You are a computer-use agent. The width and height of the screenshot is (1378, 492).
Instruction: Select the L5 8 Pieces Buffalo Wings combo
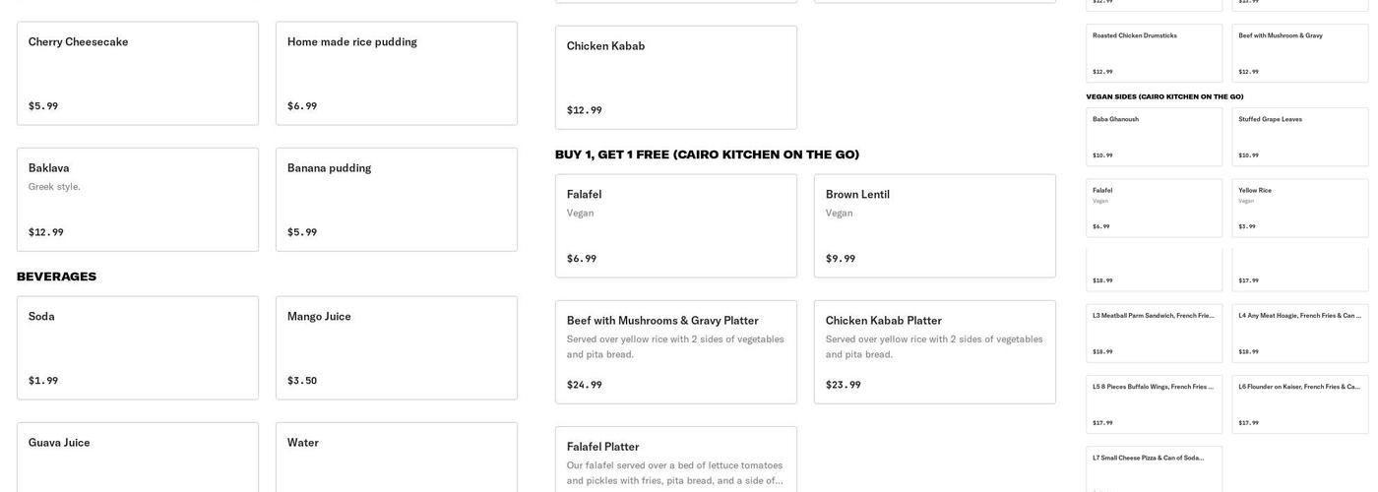[x=1155, y=404]
